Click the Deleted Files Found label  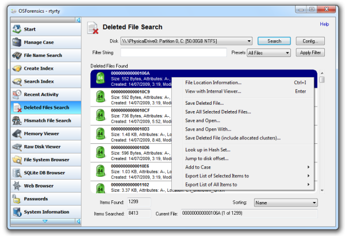[x=109, y=66]
